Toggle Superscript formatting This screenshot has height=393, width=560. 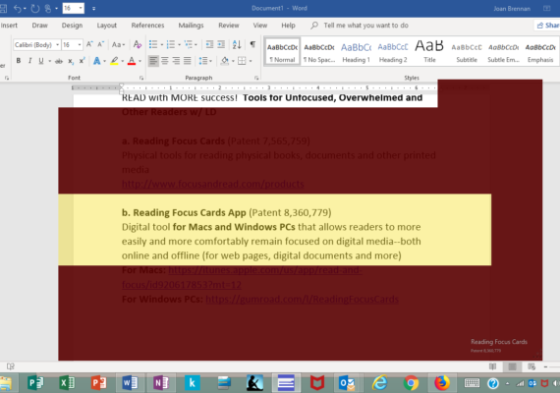(x=82, y=61)
